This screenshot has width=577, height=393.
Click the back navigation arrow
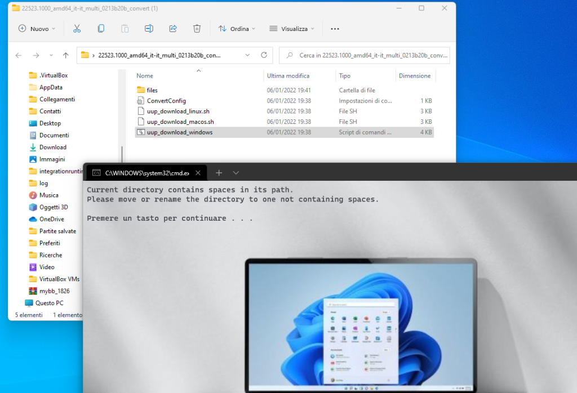[19, 55]
